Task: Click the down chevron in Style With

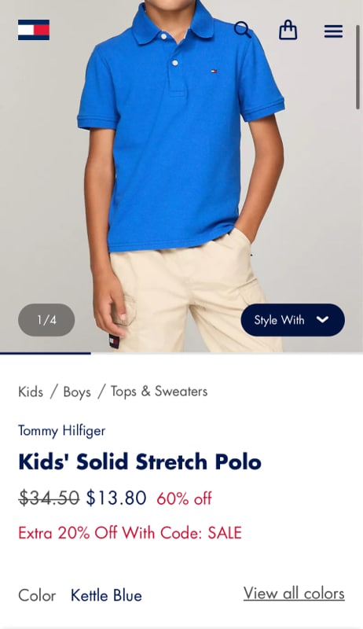Action: (x=322, y=320)
